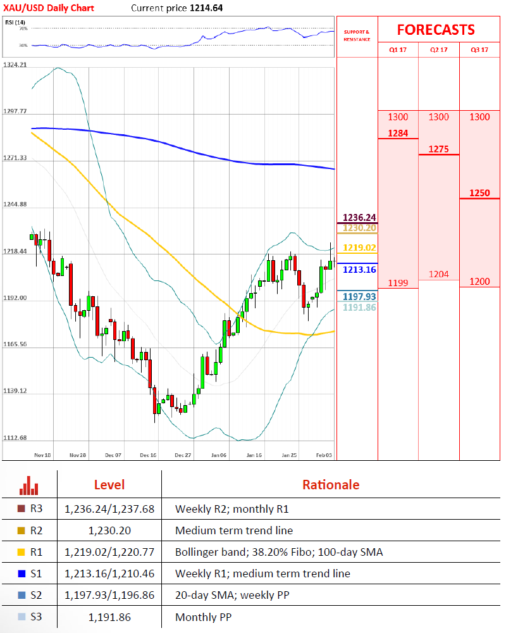The image size is (506, 633).
Task: Click the 1192.00 price axis label
Action: click(x=15, y=298)
